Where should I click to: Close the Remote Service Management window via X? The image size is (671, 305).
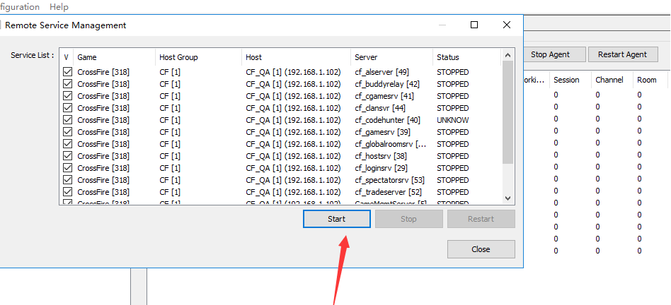507,25
